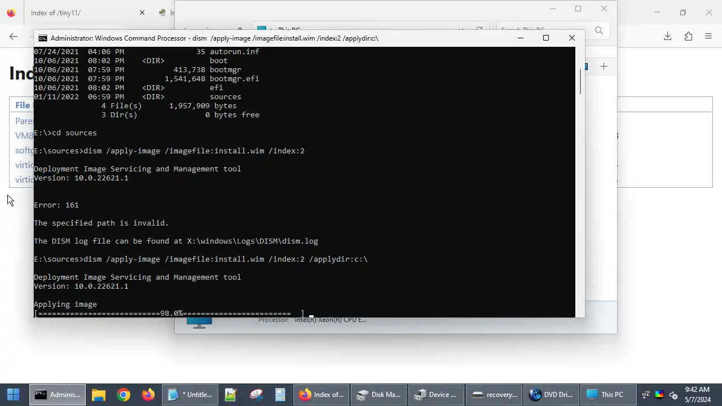
Task: Open the recovery taskbar window
Action: (494, 395)
